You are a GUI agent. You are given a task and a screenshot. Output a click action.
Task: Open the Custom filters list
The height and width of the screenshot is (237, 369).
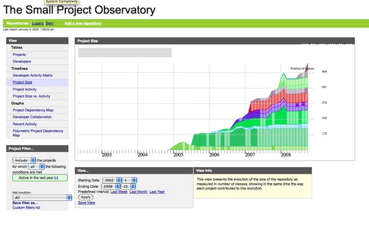pos(26,208)
